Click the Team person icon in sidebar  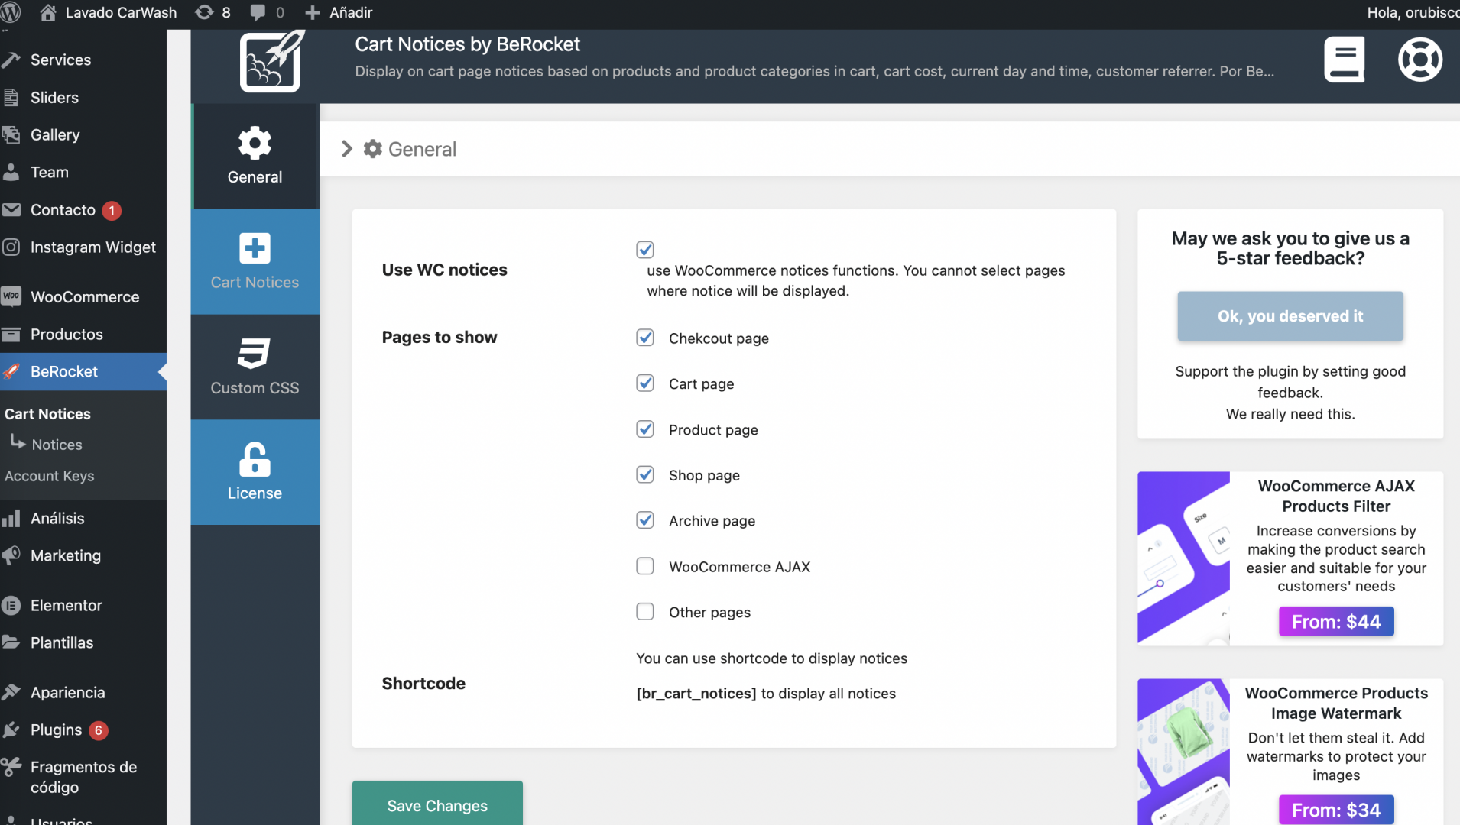tap(11, 172)
